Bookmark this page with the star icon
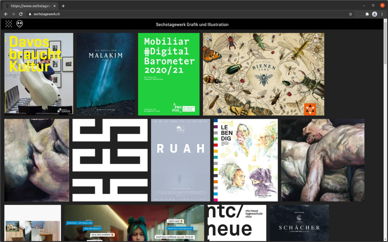This screenshot has width=388, height=242. pos(350,14)
